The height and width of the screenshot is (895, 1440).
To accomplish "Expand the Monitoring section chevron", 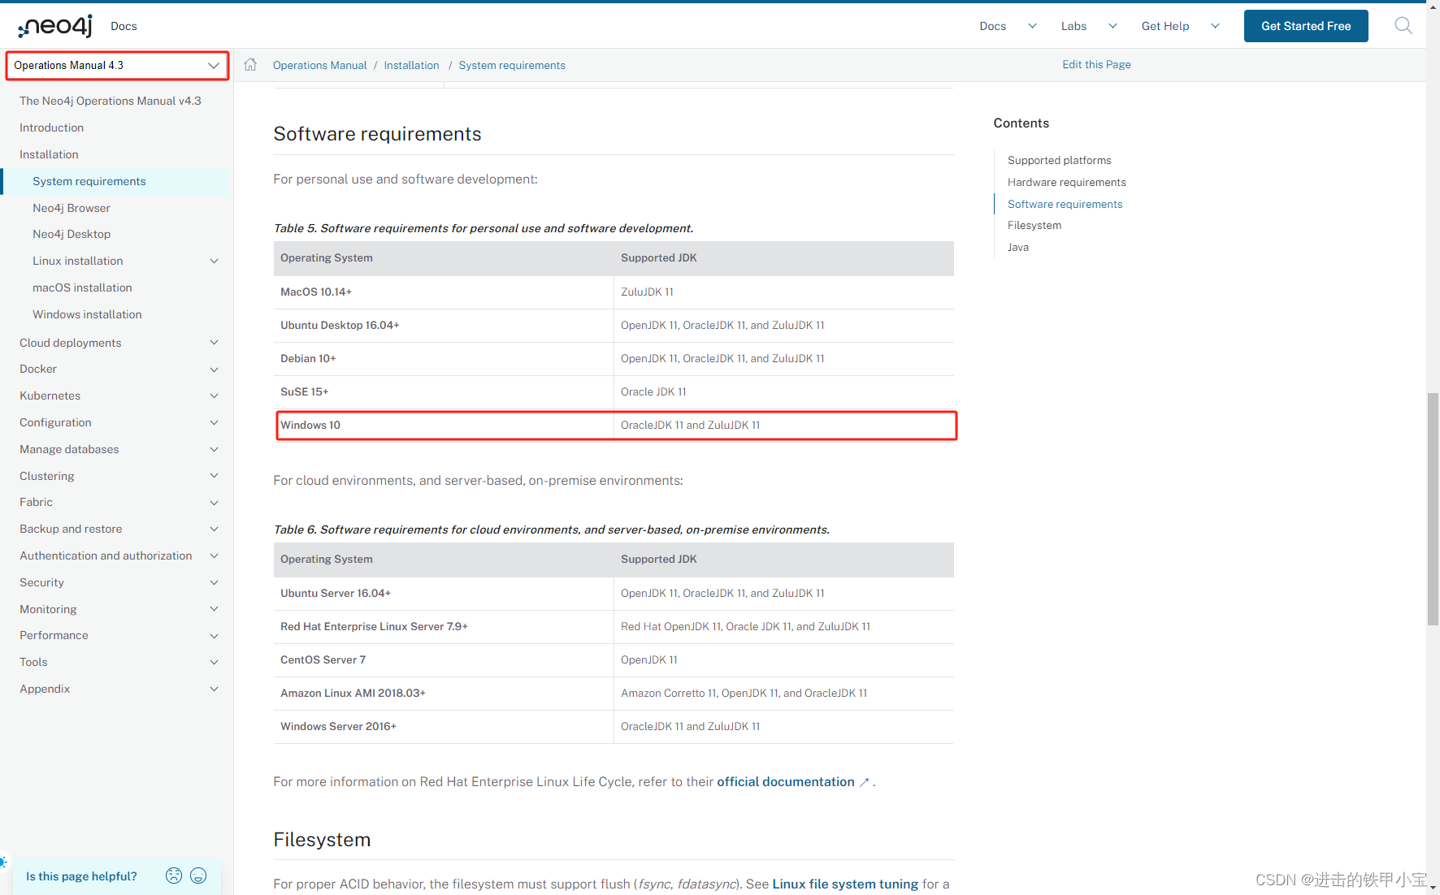I will click(215, 609).
